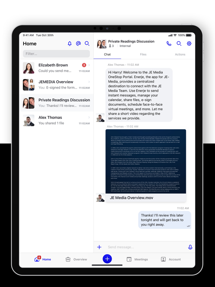Screen dimensions: 215x287
Task: Tap the plus icon beside Send message
Action: pos(99,247)
